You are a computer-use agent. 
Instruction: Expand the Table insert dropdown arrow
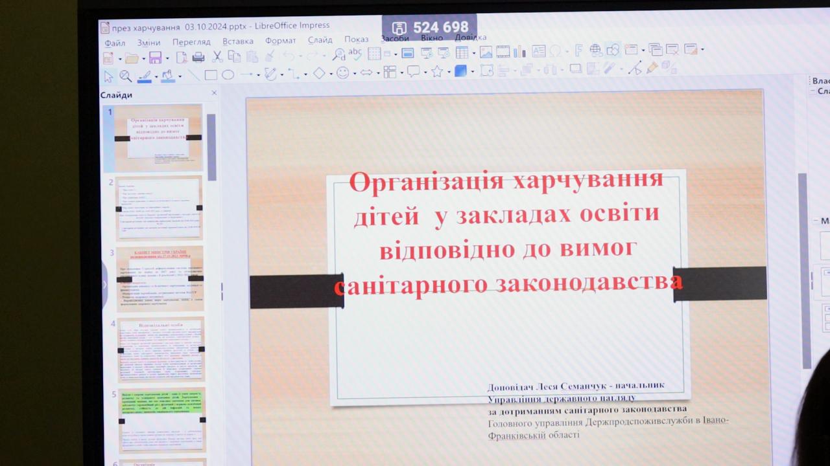473,53
